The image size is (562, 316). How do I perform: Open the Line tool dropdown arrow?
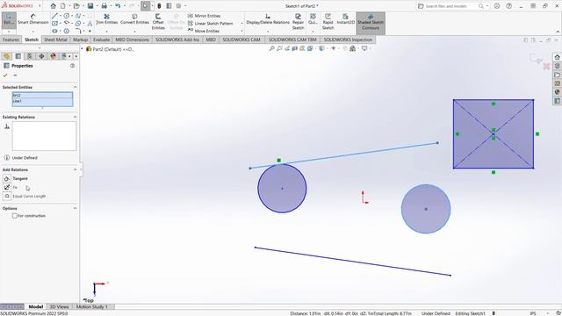pos(60,16)
